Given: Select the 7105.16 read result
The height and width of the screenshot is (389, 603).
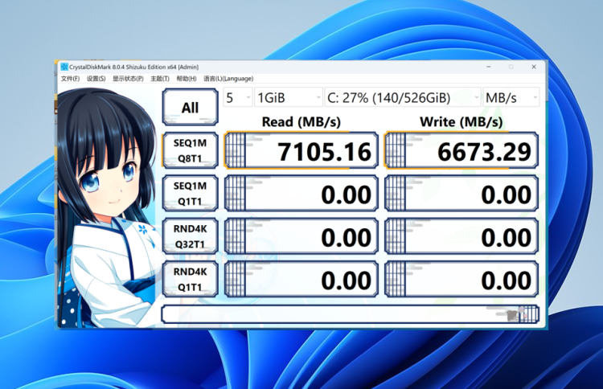Looking at the screenshot, I should tap(301, 150).
